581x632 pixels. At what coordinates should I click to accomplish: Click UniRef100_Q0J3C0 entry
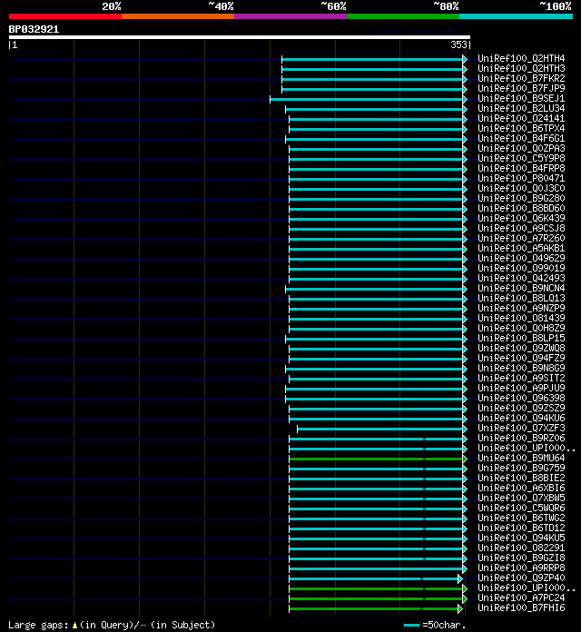point(521,188)
